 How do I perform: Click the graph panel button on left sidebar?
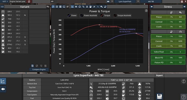[x=3, y=81]
